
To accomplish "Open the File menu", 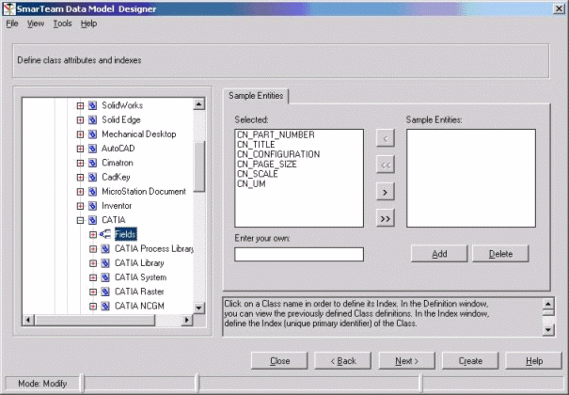I will pyautogui.click(x=12, y=24).
